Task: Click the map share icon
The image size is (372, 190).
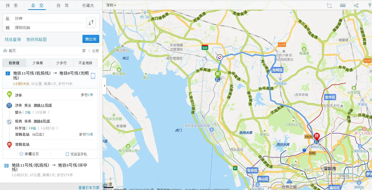Action: (356, 5)
